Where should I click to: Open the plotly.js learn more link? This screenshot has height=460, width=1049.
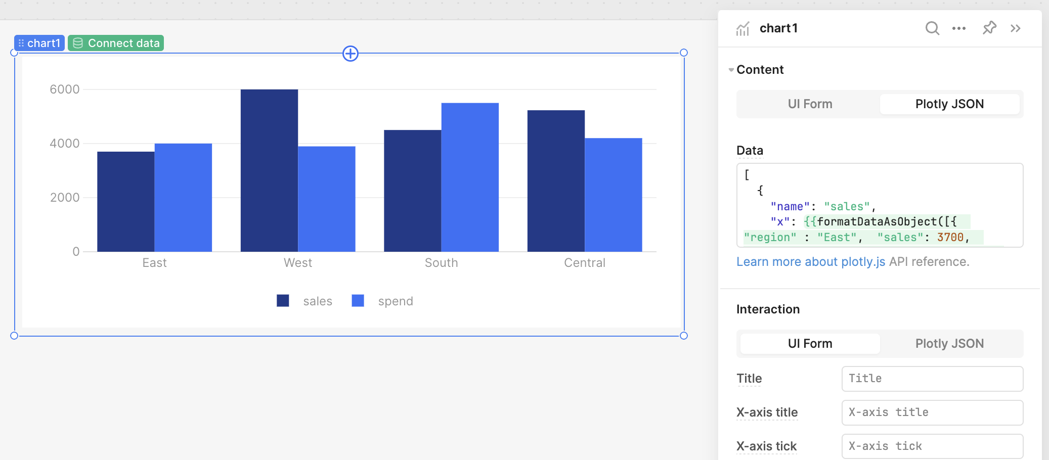click(x=810, y=262)
